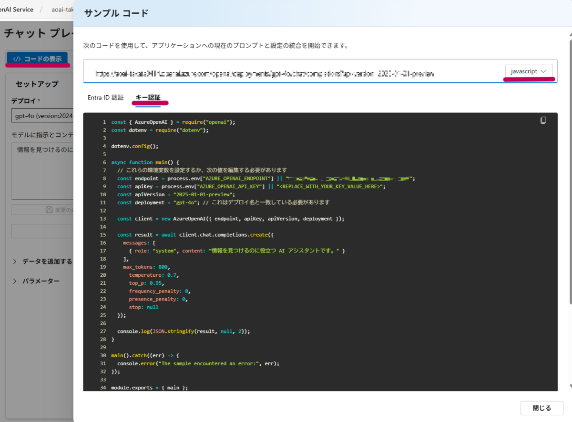Click the main().catch((err) line
The width and height of the screenshot is (572, 422).
pyautogui.click(x=145, y=355)
